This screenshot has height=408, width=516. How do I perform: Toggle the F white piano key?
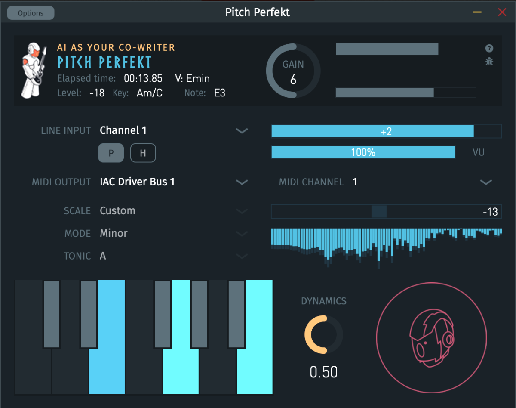coord(144,371)
